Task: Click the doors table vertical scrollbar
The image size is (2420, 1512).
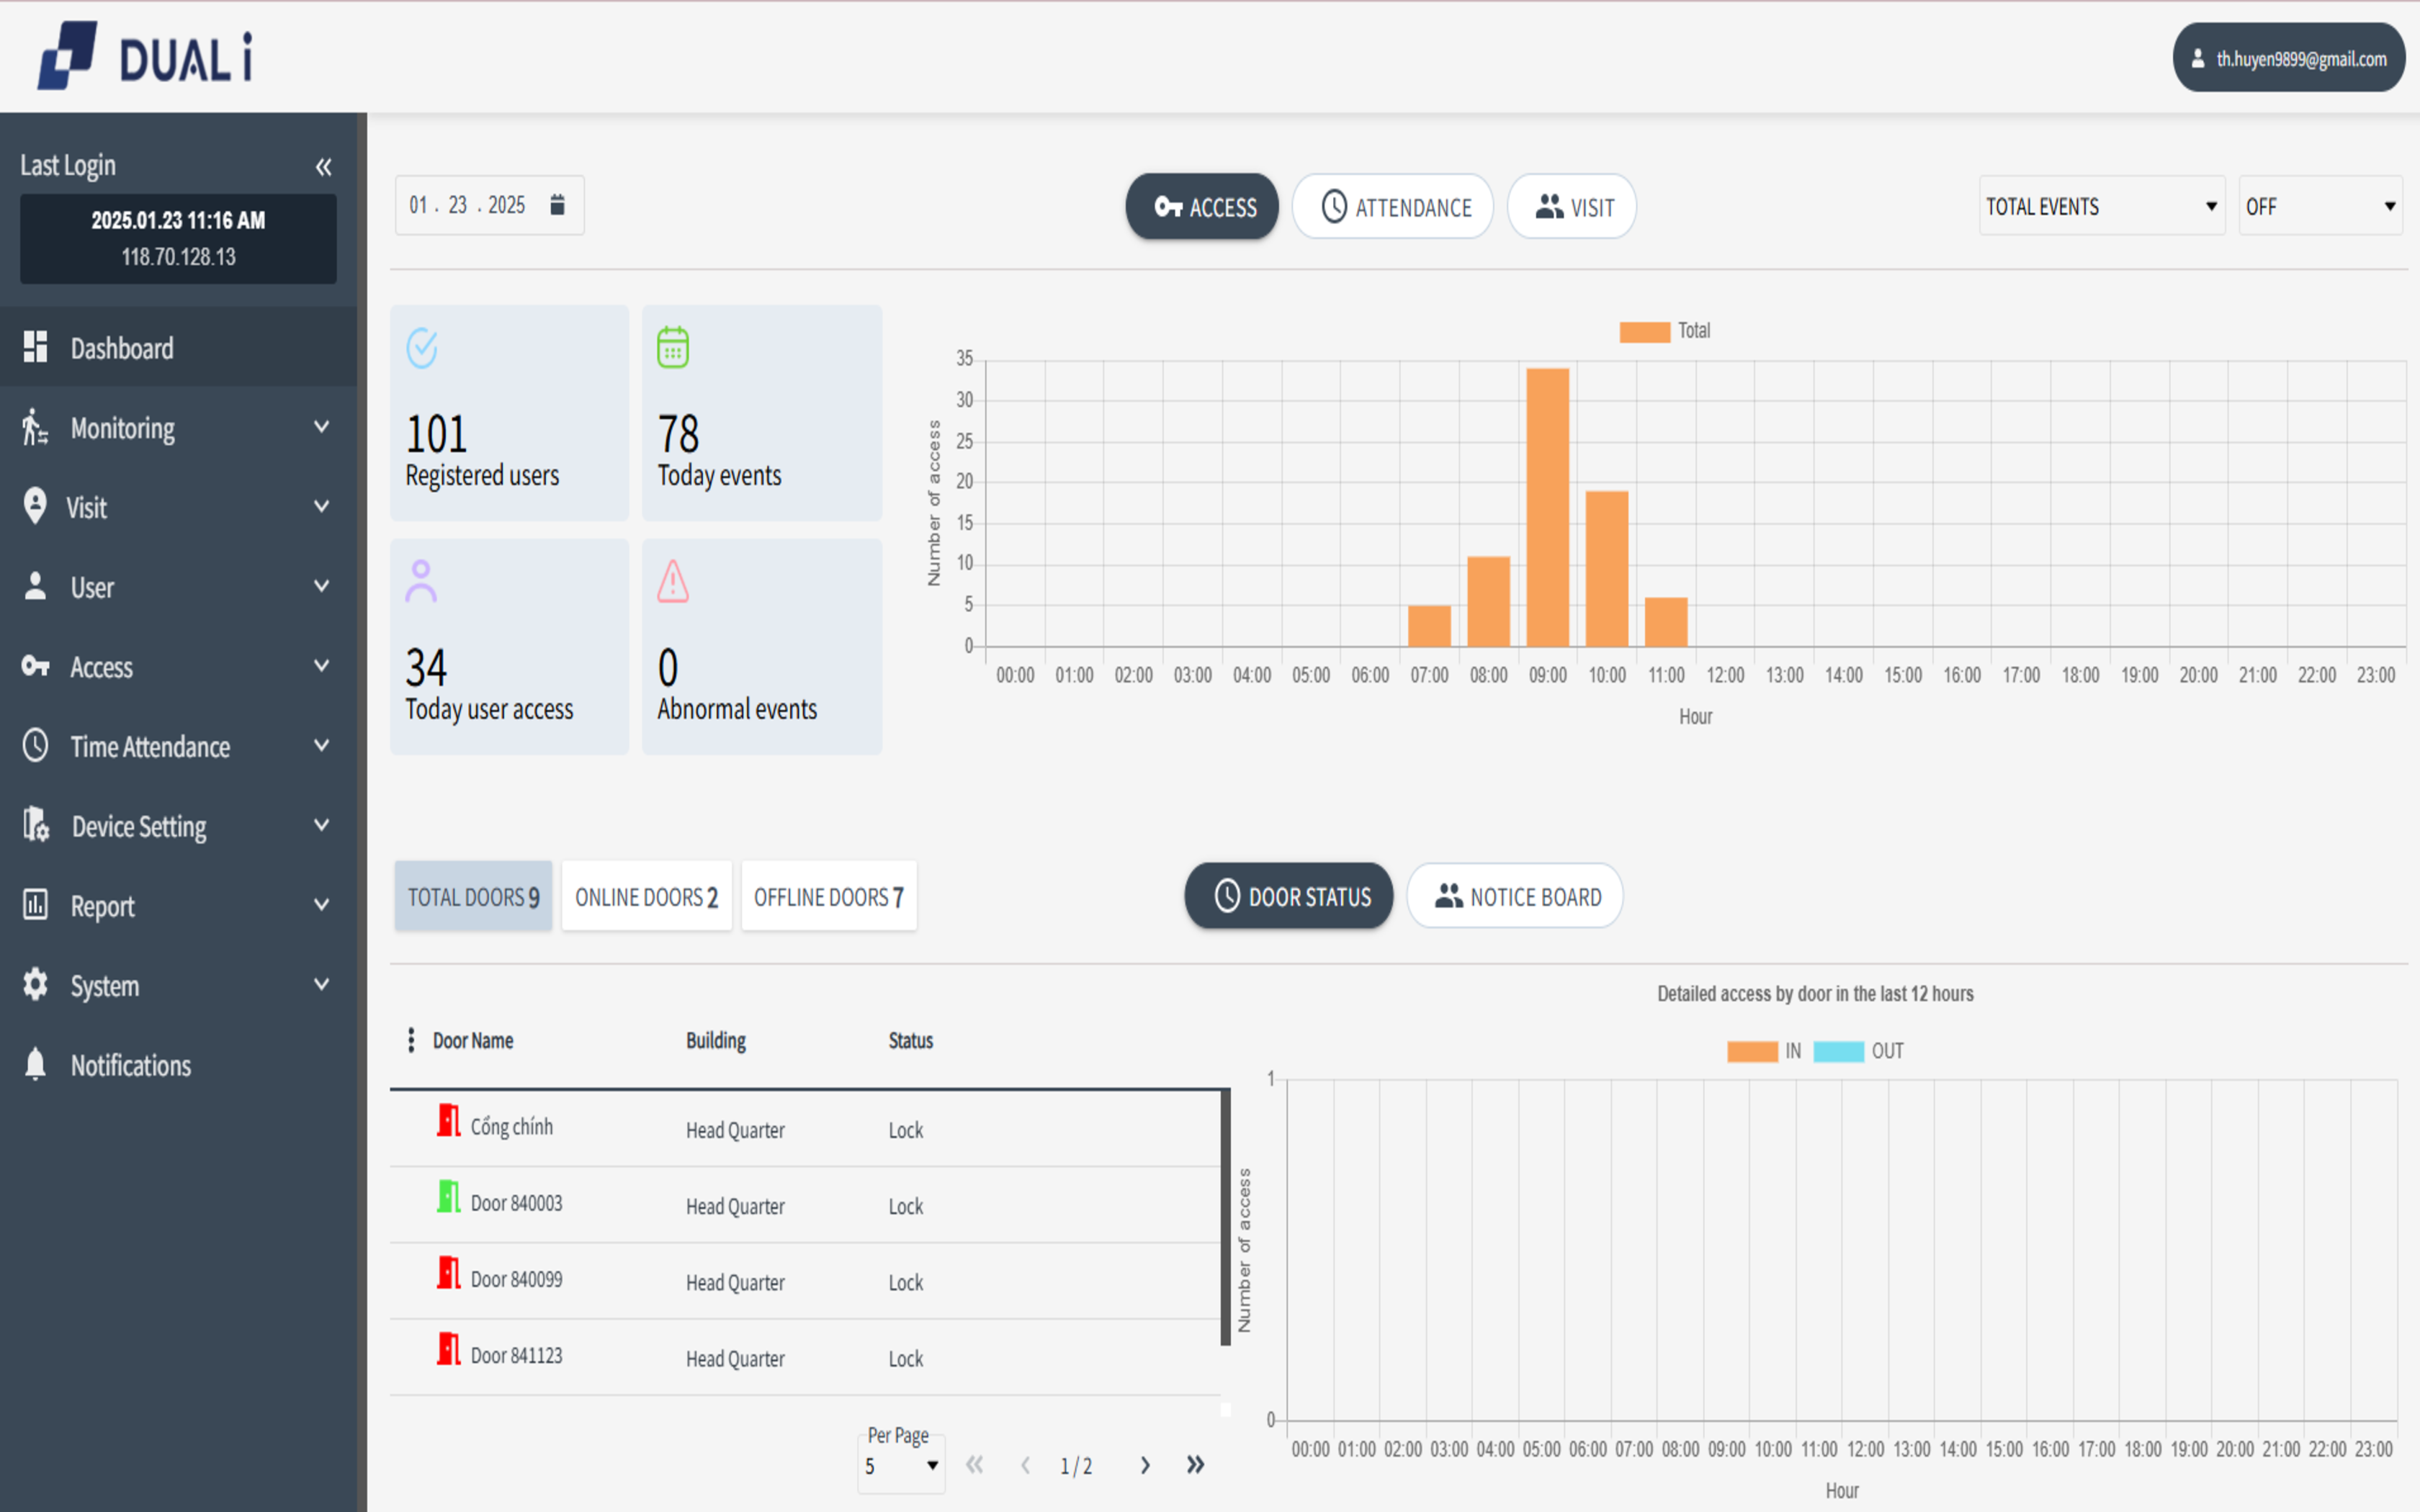Action: pos(1225,1217)
